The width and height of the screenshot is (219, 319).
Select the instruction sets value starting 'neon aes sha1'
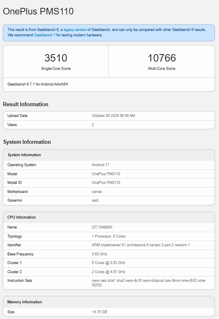(149, 283)
